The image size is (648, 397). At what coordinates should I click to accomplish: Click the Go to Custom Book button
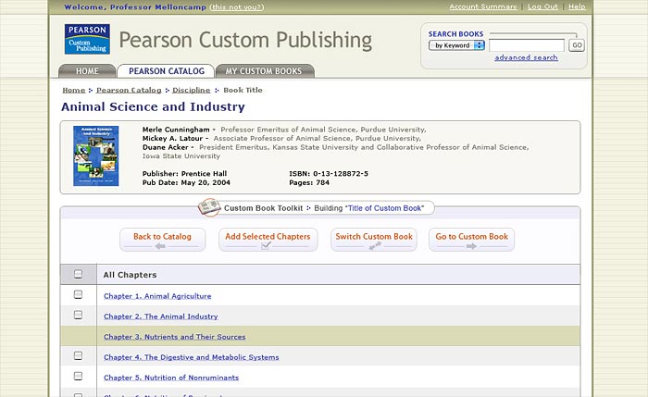click(x=471, y=240)
